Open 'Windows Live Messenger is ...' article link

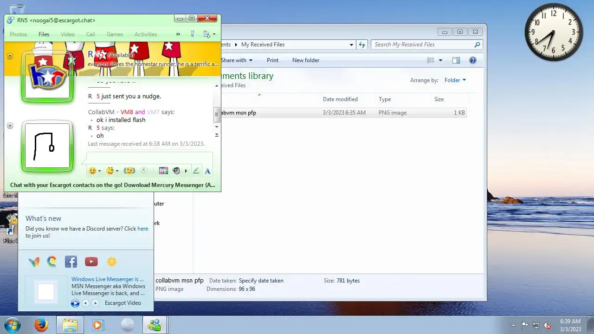(x=108, y=279)
